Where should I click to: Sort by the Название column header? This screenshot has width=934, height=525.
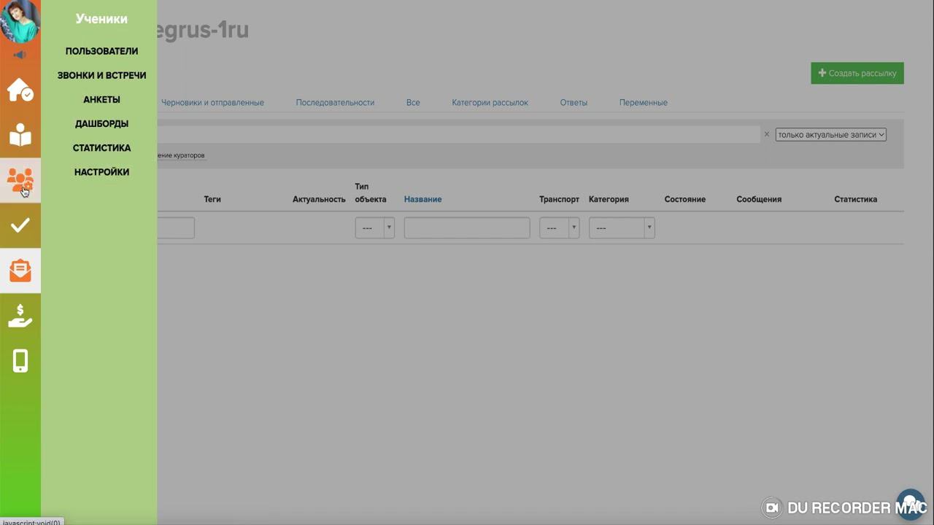(422, 199)
